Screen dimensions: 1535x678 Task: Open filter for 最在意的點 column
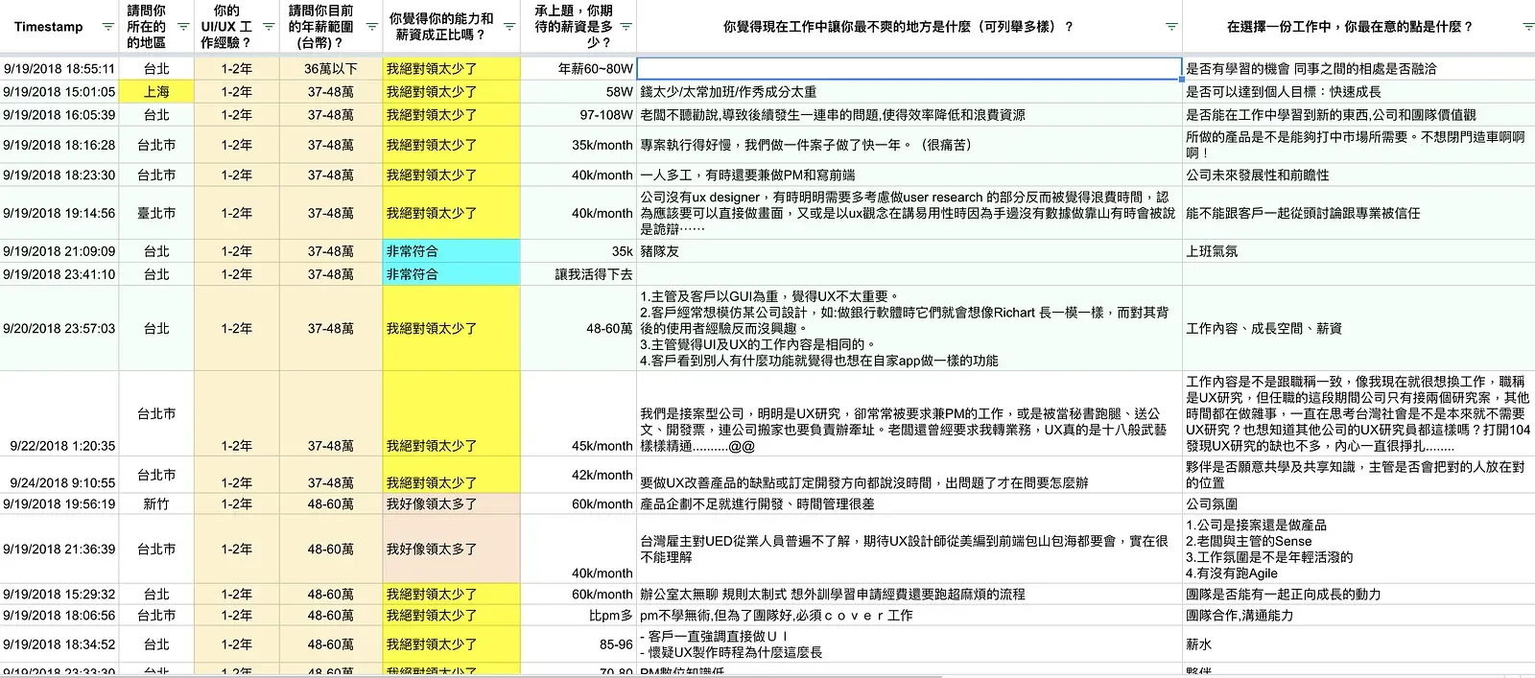(x=1528, y=27)
